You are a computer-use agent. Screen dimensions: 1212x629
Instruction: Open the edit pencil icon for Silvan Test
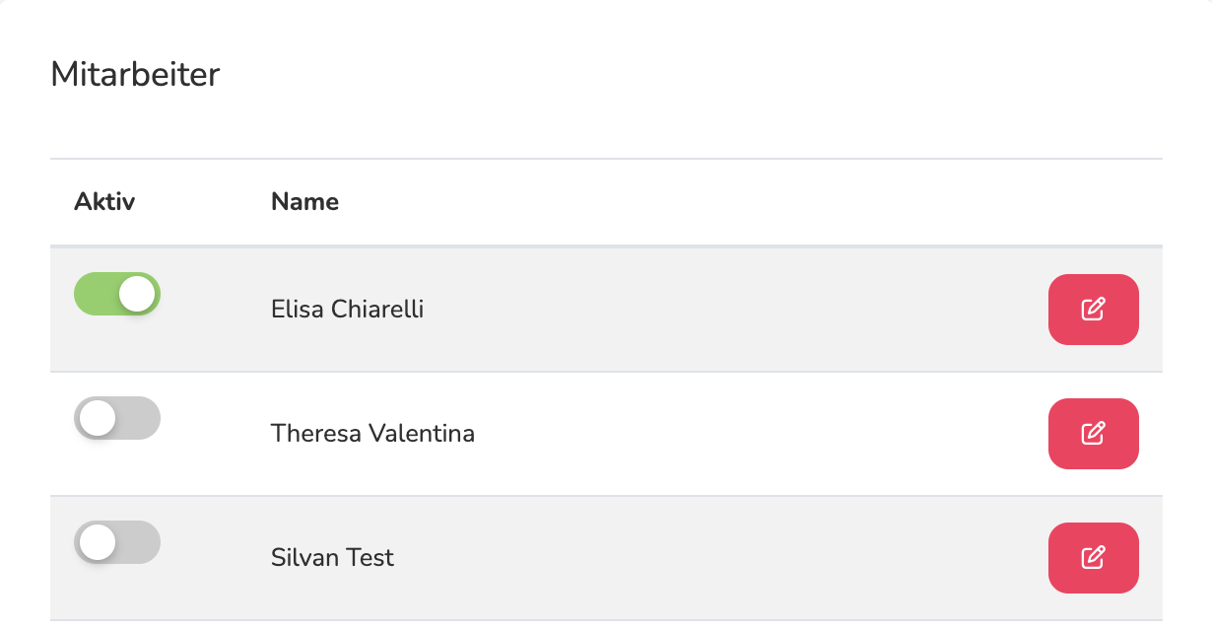1093,557
